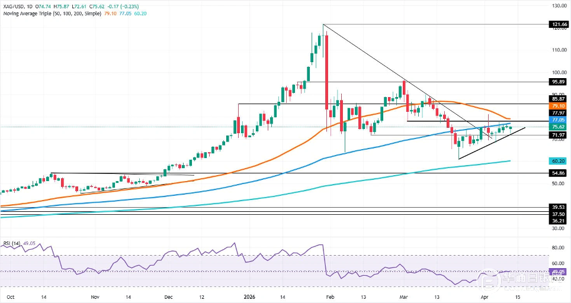Click the RSI (14) indicator label

tap(12, 243)
